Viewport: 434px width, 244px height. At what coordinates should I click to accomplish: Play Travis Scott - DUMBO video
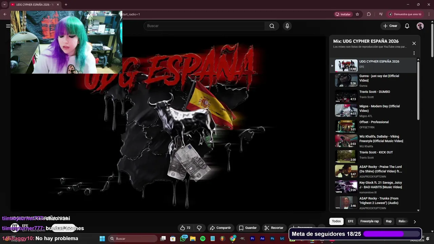pos(373,96)
